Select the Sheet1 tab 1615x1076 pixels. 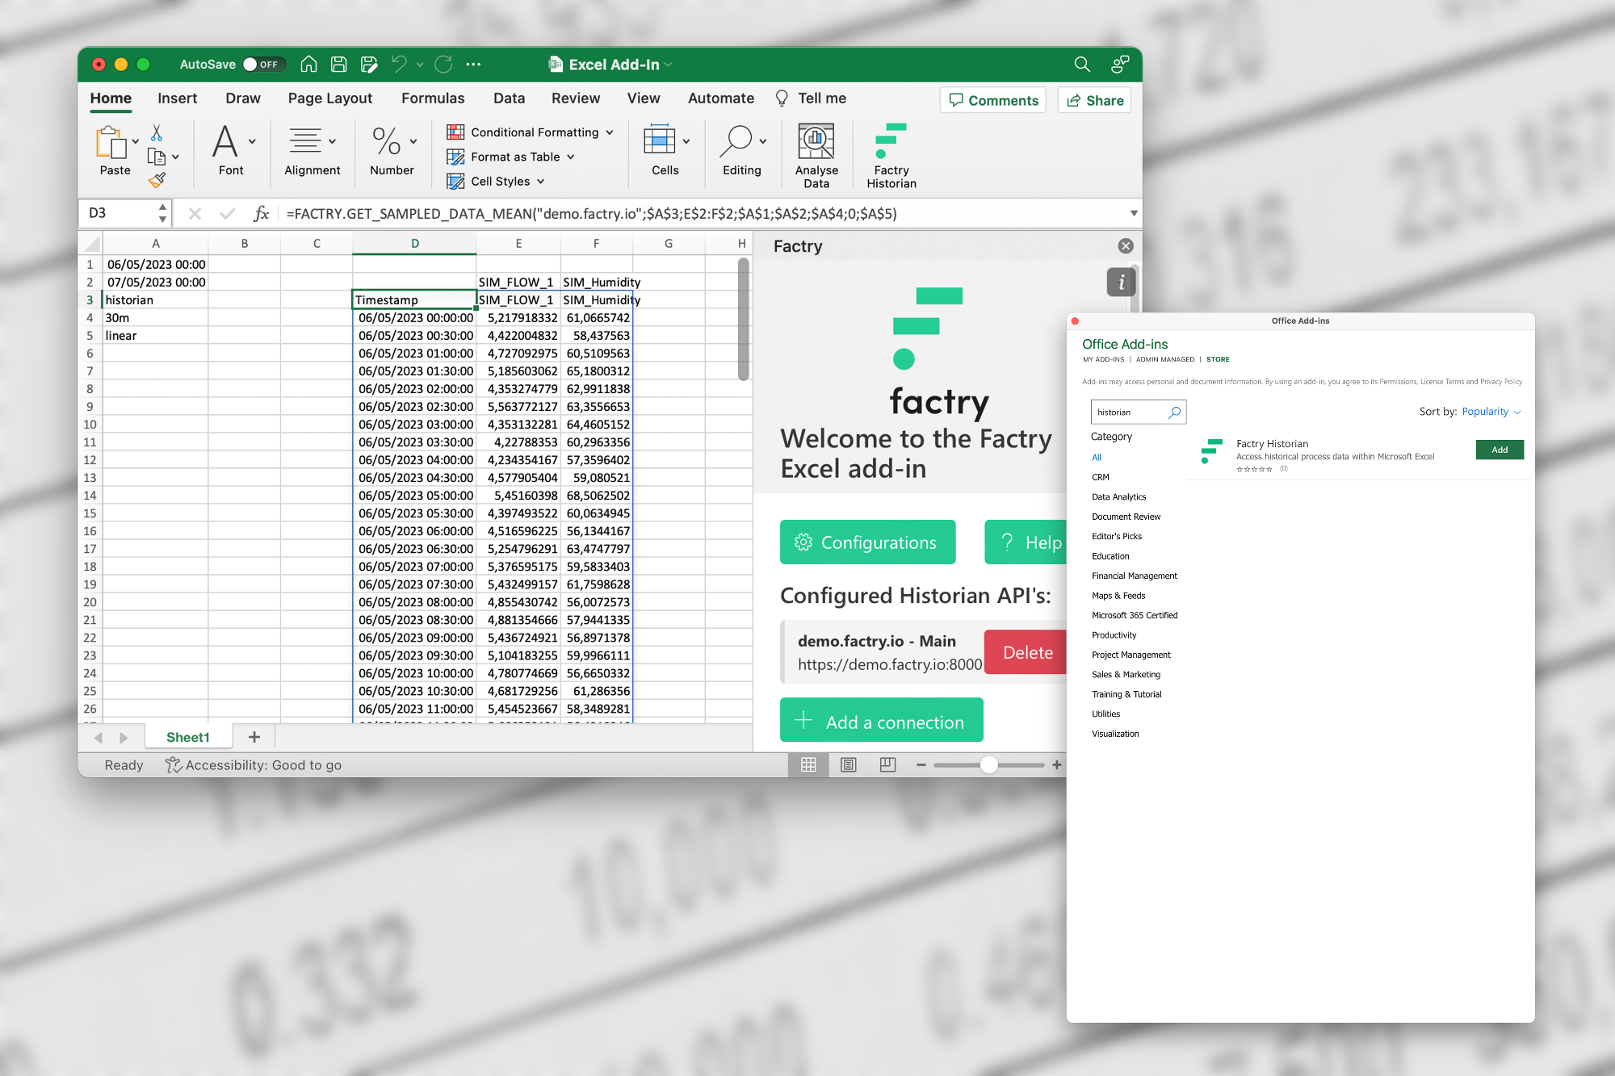tap(188, 737)
